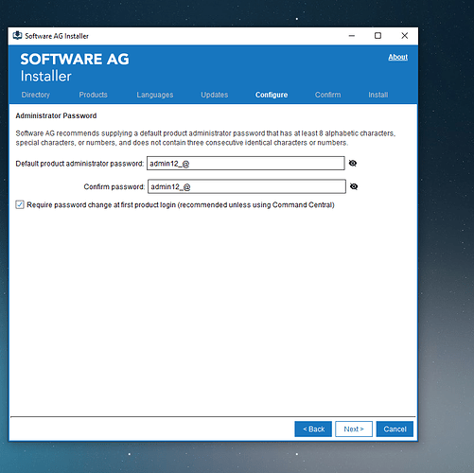This screenshot has width=474, height=473.
Task: Open the About link
Action: click(397, 57)
